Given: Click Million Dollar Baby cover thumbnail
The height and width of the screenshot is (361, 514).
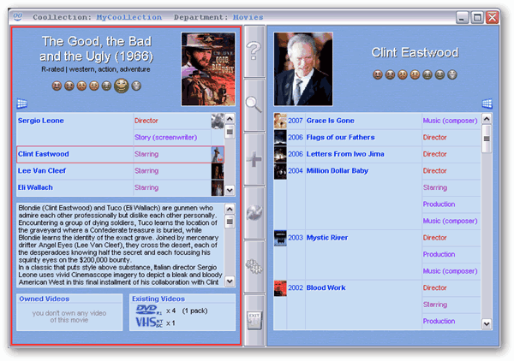Looking at the screenshot, I should 280,171.
